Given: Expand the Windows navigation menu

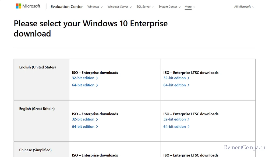Looking at the screenshot, I should [x=95, y=7].
